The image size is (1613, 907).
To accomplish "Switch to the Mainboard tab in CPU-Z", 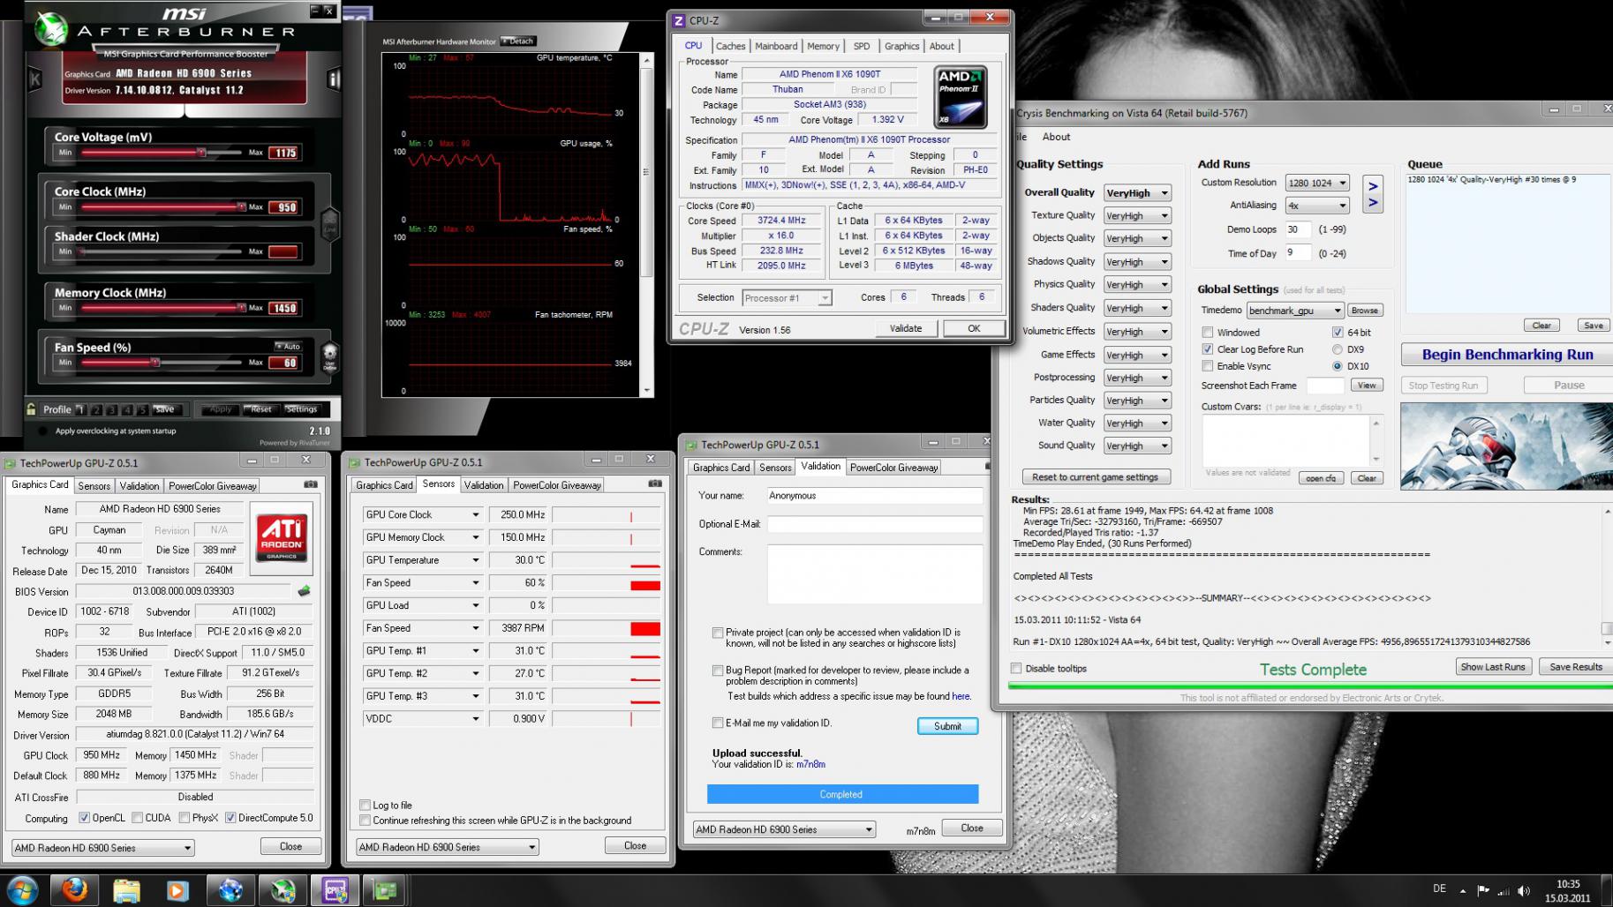I will (776, 46).
